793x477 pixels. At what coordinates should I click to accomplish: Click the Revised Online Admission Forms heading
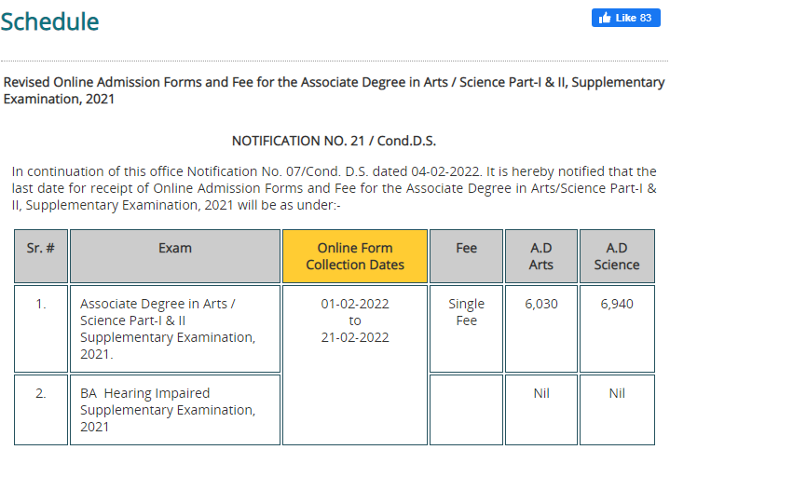334,90
